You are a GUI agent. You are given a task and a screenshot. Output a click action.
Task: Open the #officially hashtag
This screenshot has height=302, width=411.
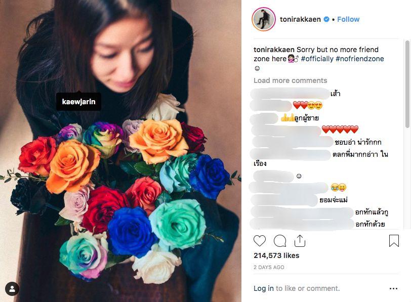point(316,59)
